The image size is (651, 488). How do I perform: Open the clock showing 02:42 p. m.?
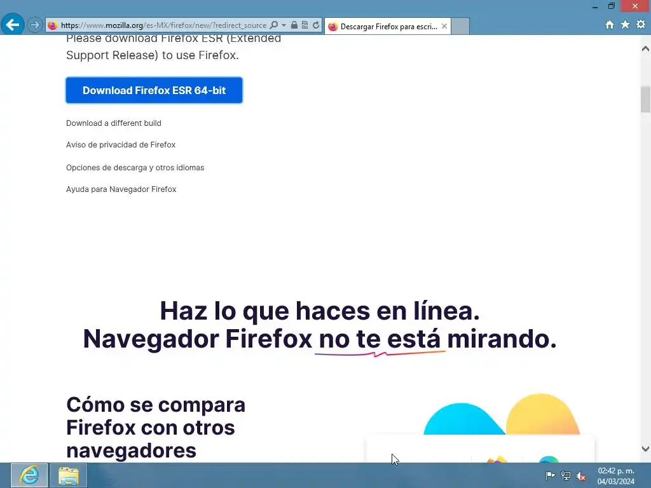click(x=616, y=475)
